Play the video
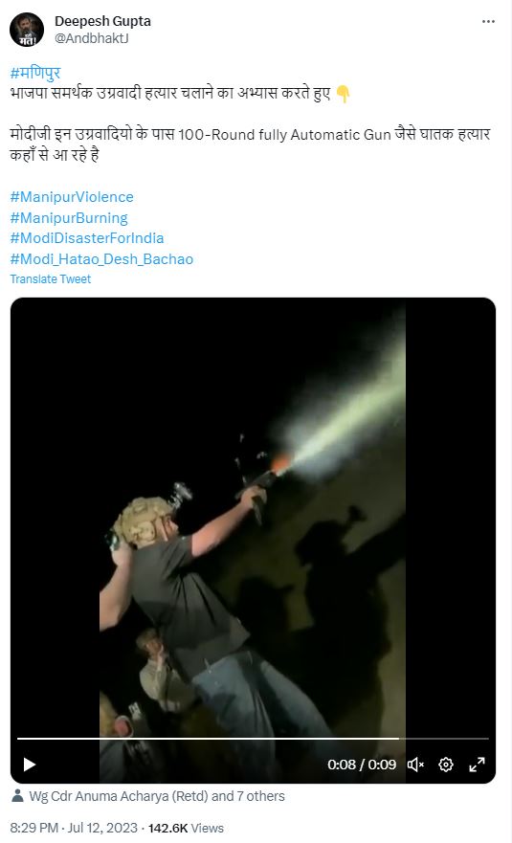This screenshot has width=512, height=843. (x=30, y=764)
